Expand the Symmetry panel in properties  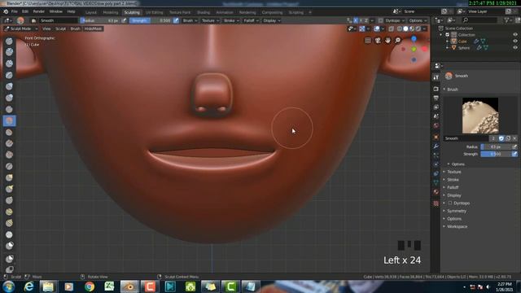pyautogui.click(x=456, y=211)
